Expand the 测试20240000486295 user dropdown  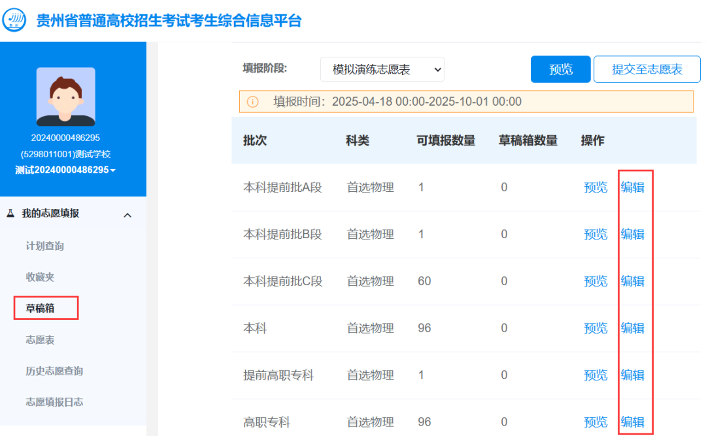pos(65,170)
